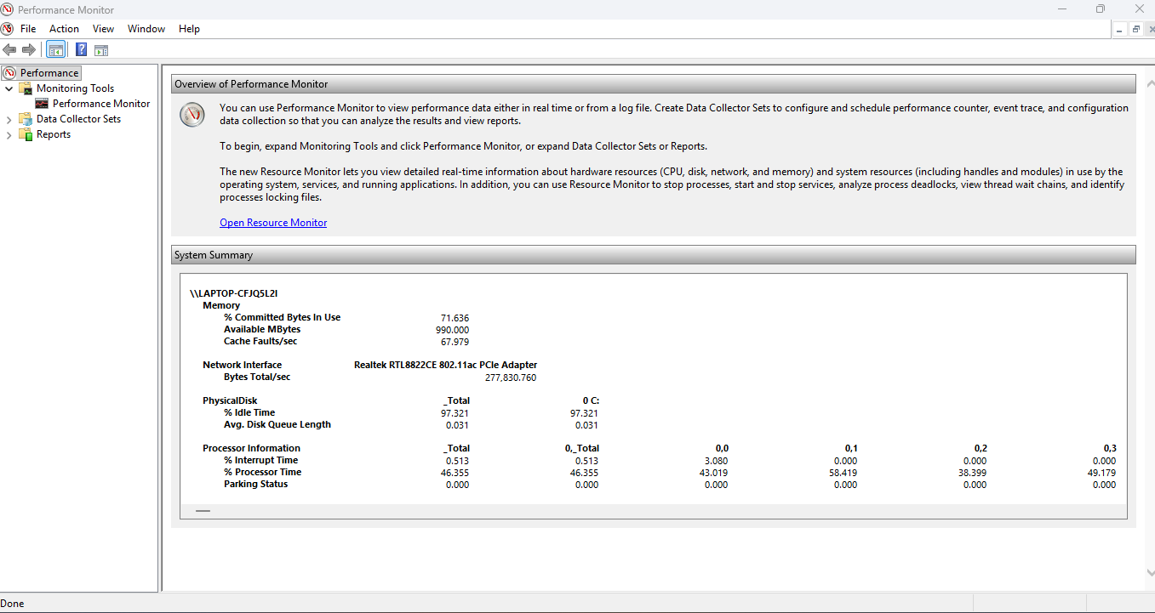Open the Window menu
This screenshot has width=1155, height=613.
(x=146, y=29)
